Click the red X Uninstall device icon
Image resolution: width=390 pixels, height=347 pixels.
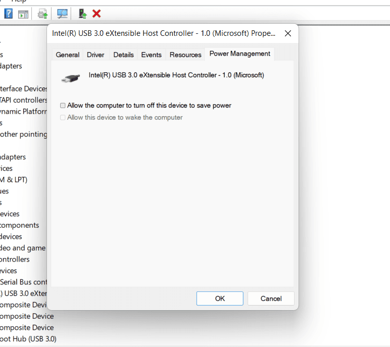pos(96,14)
